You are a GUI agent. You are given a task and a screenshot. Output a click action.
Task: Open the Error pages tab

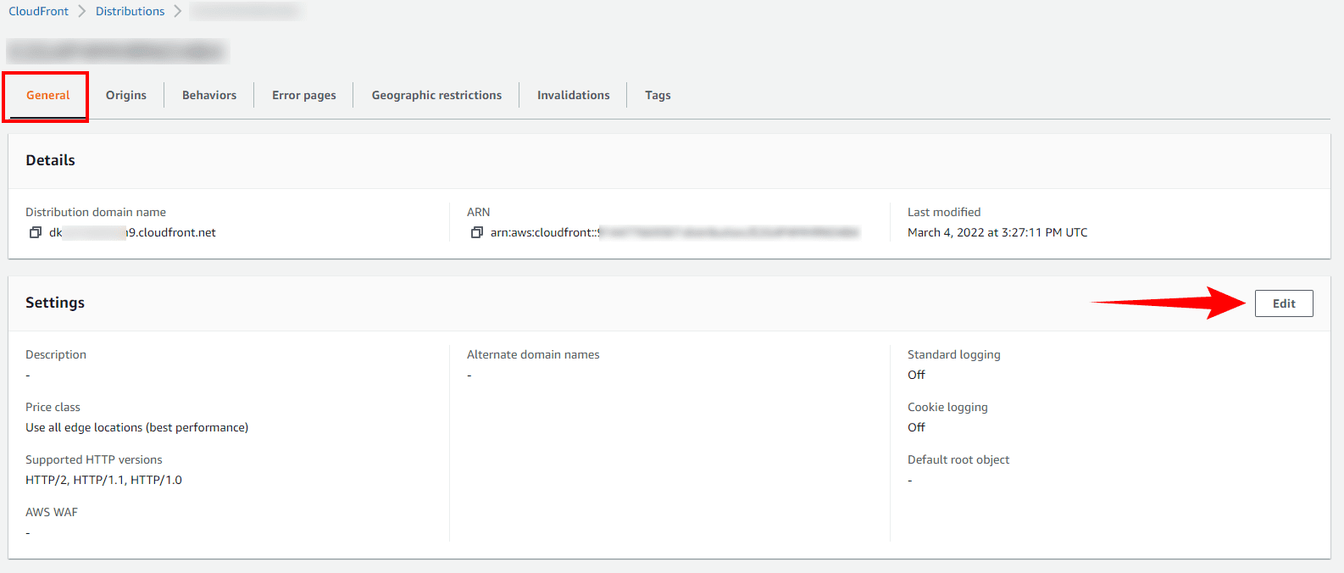click(x=304, y=95)
